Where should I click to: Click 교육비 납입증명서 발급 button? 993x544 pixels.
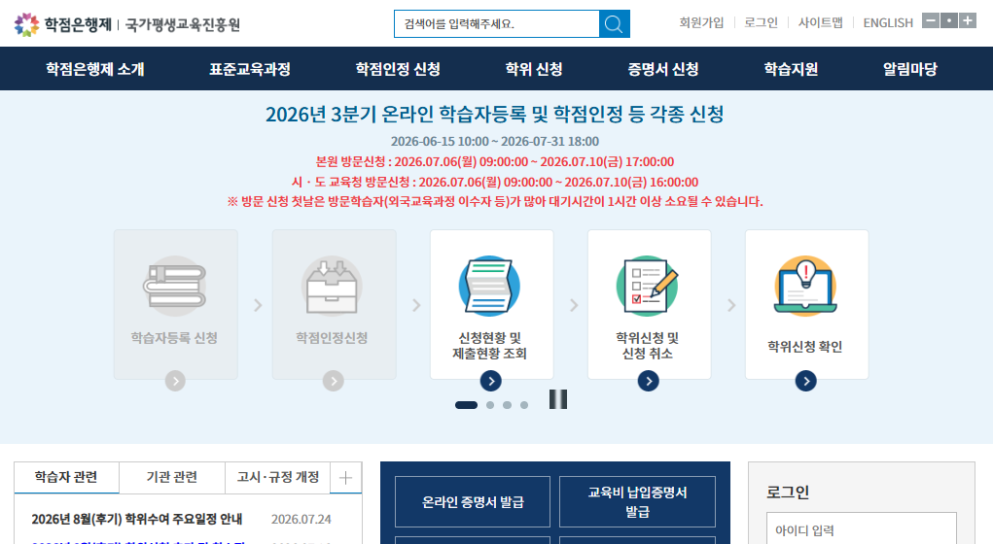[637, 501]
